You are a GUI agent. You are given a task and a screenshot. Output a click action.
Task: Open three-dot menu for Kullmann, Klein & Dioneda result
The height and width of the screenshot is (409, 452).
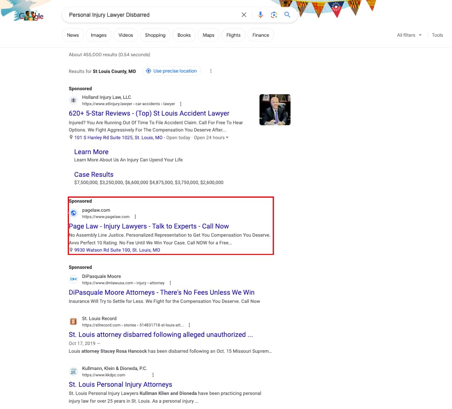coord(153,375)
